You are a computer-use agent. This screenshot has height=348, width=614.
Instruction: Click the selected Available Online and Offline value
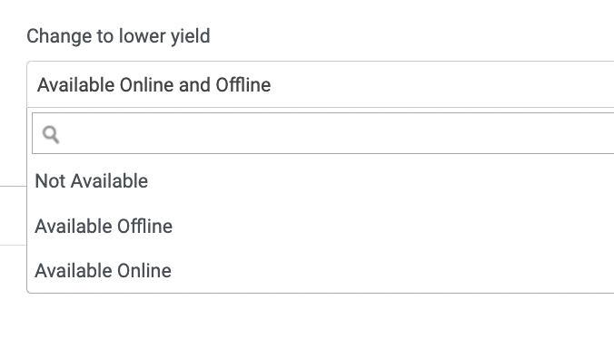click(153, 85)
